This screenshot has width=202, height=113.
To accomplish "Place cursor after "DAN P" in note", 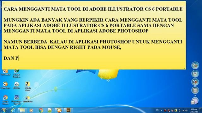I will [x=18, y=58].
